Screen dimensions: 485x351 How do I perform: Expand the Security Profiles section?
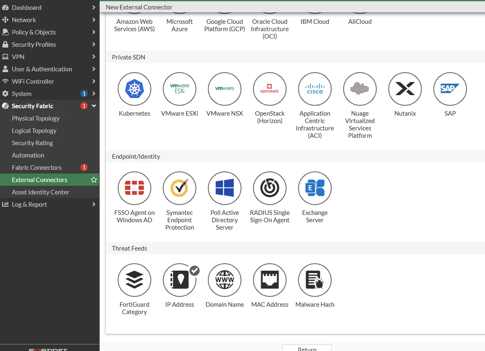(x=50, y=45)
